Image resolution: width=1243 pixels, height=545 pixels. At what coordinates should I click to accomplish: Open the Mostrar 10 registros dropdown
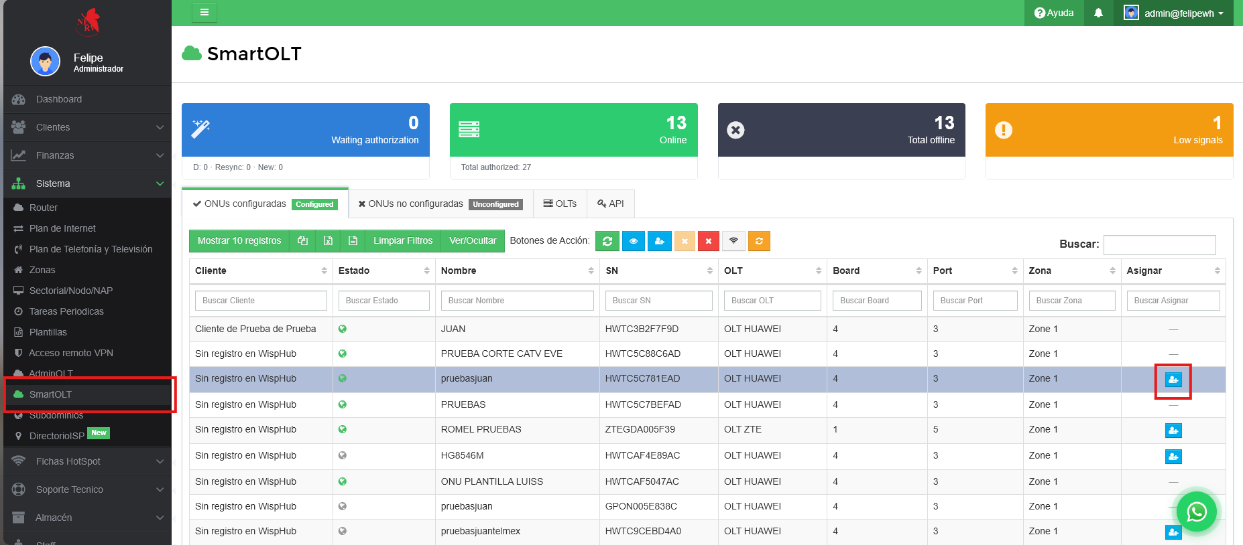[x=239, y=241]
